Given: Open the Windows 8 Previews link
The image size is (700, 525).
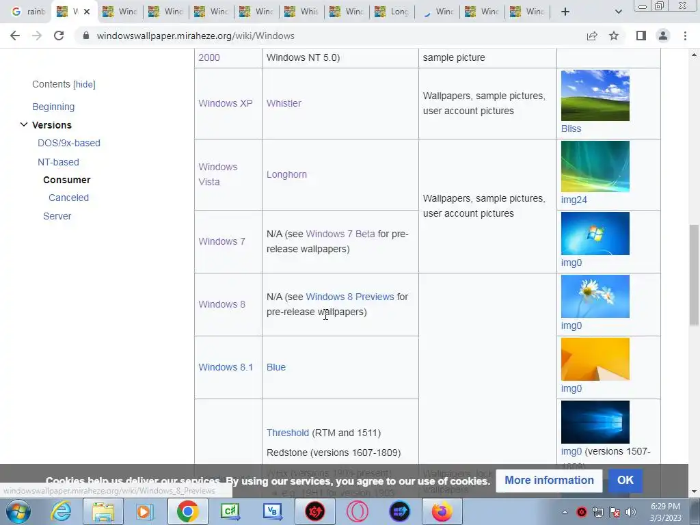Looking at the screenshot, I should (x=350, y=297).
